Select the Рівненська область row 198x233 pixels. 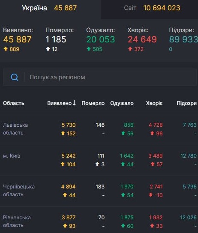(99, 220)
